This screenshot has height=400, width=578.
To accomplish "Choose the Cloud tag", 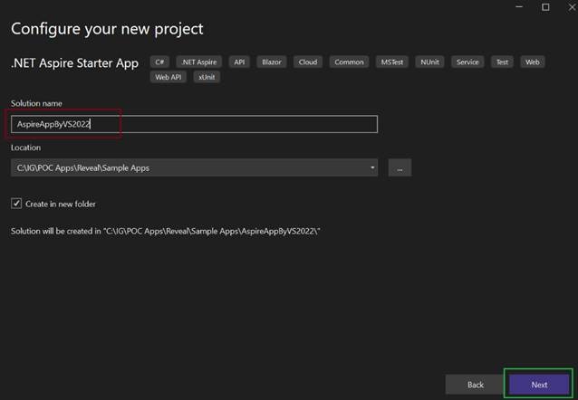I will 308,62.
